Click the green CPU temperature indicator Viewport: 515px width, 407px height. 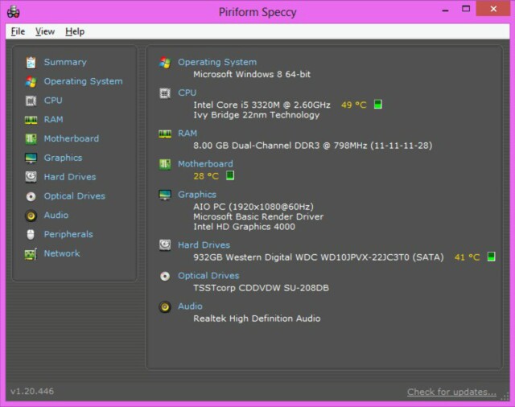378,105
